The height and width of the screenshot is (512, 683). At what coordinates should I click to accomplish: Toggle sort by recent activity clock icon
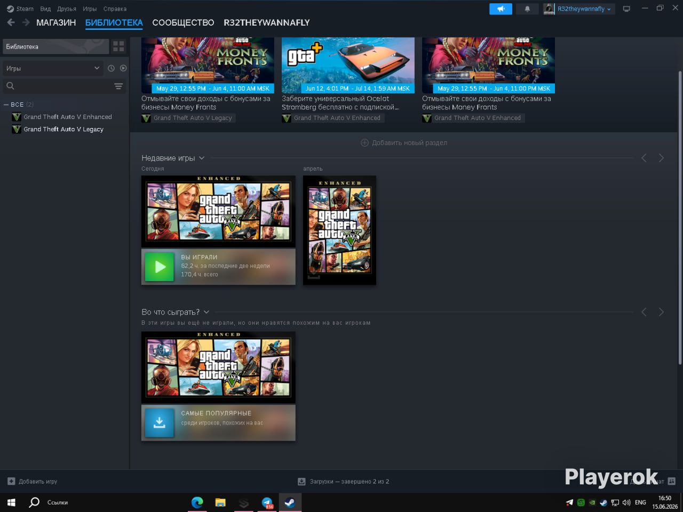[111, 68]
